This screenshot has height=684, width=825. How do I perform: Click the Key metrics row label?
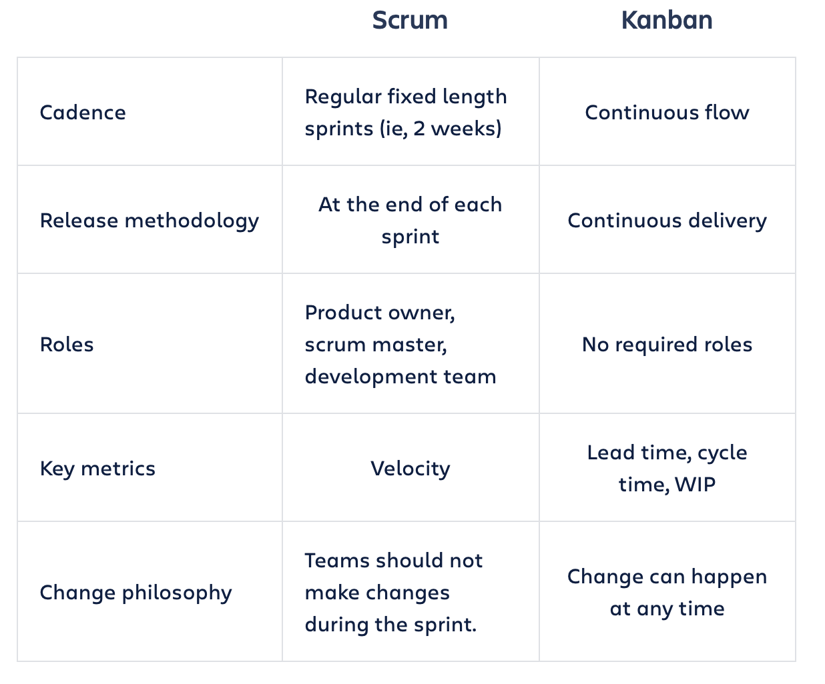tap(97, 468)
